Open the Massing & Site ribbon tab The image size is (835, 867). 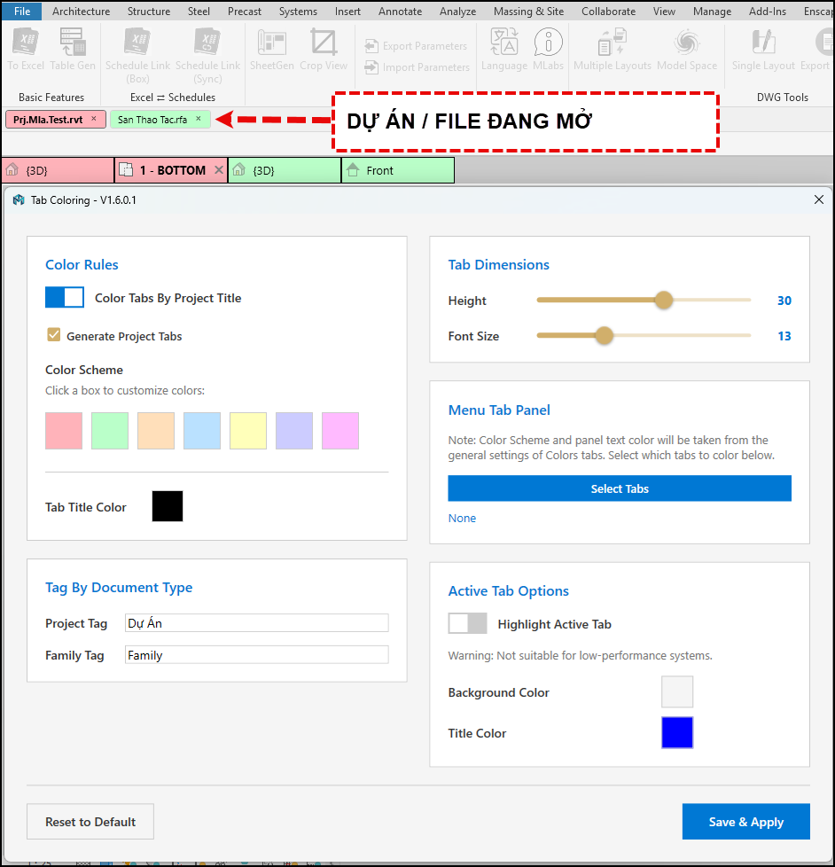click(528, 11)
